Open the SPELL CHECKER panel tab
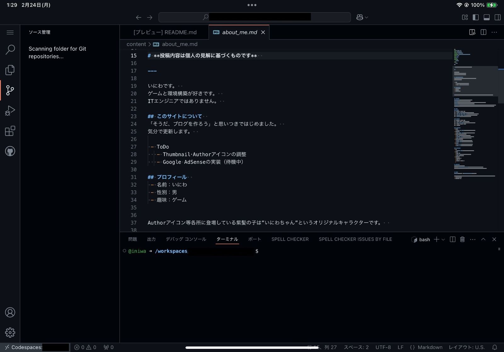This screenshot has width=504, height=352. [290, 239]
